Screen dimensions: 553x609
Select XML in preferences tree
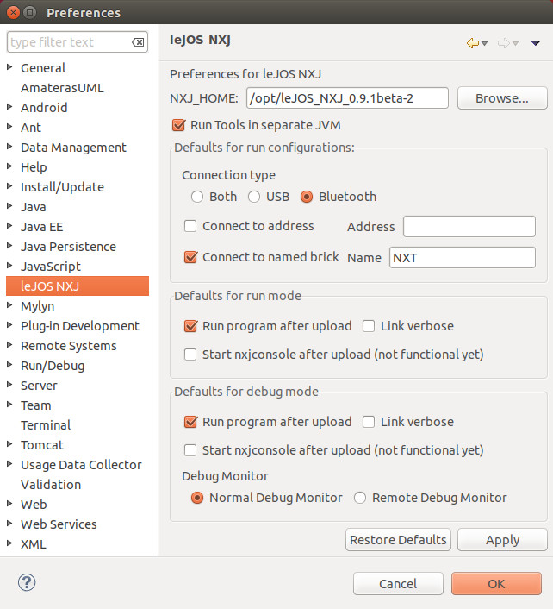[34, 543]
